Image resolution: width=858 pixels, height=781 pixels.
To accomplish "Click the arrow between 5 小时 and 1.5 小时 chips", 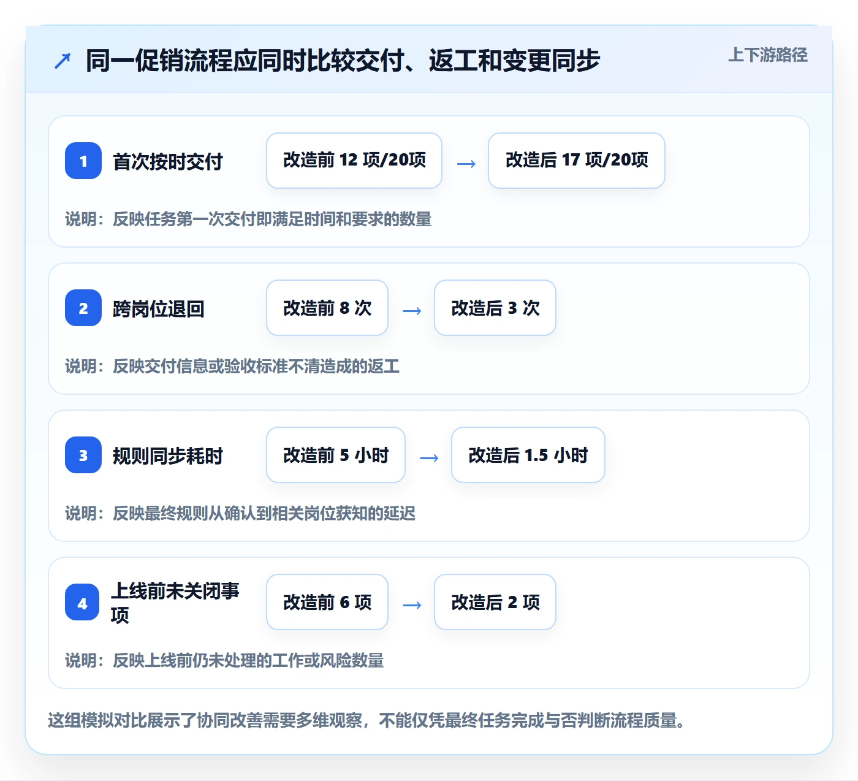I will click(x=429, y=458).
